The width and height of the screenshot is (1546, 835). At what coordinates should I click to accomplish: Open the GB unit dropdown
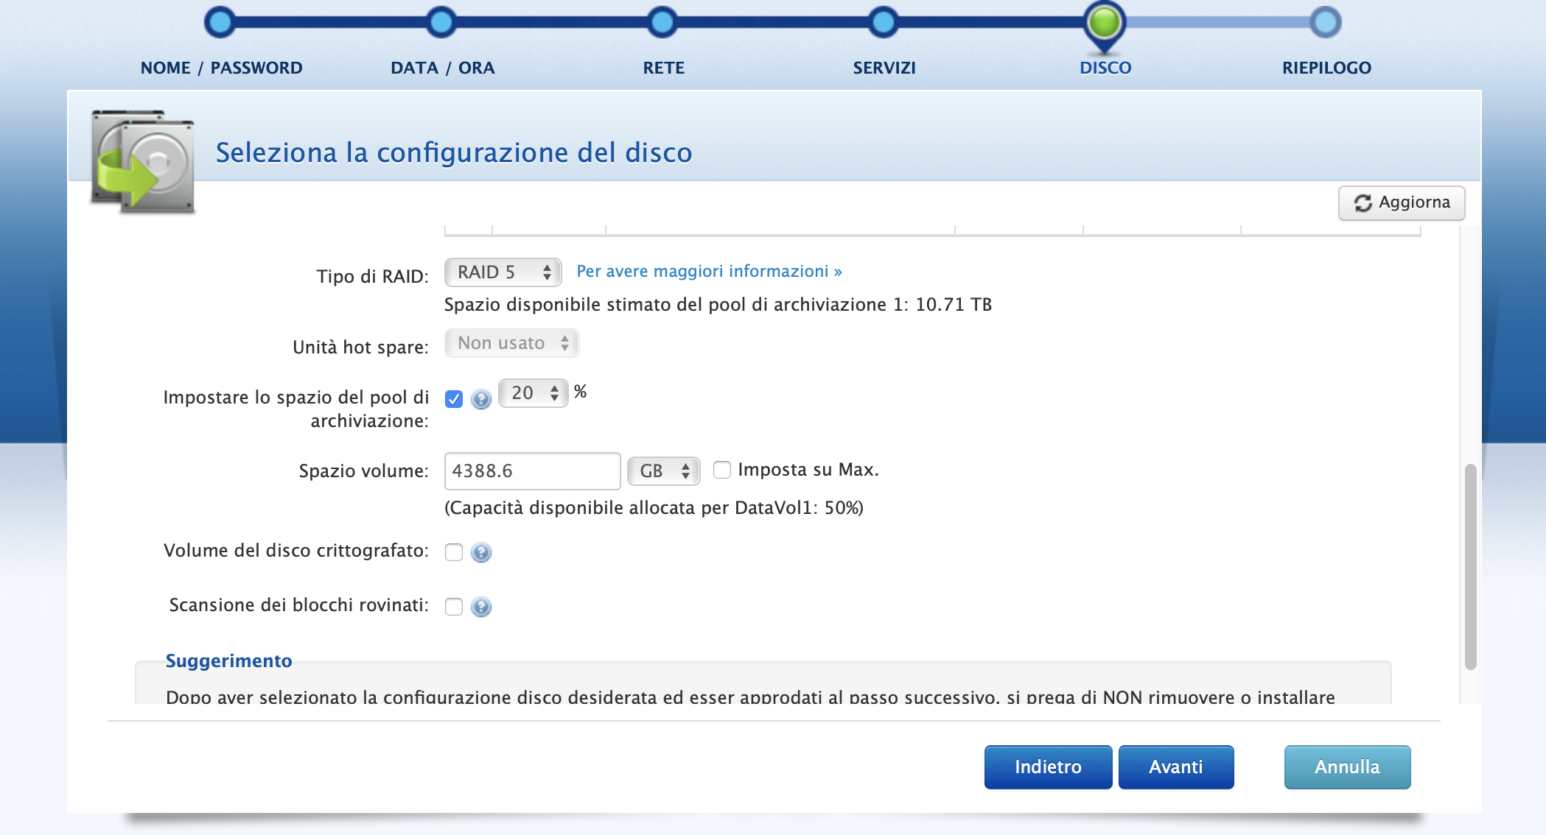coord(663,471)
